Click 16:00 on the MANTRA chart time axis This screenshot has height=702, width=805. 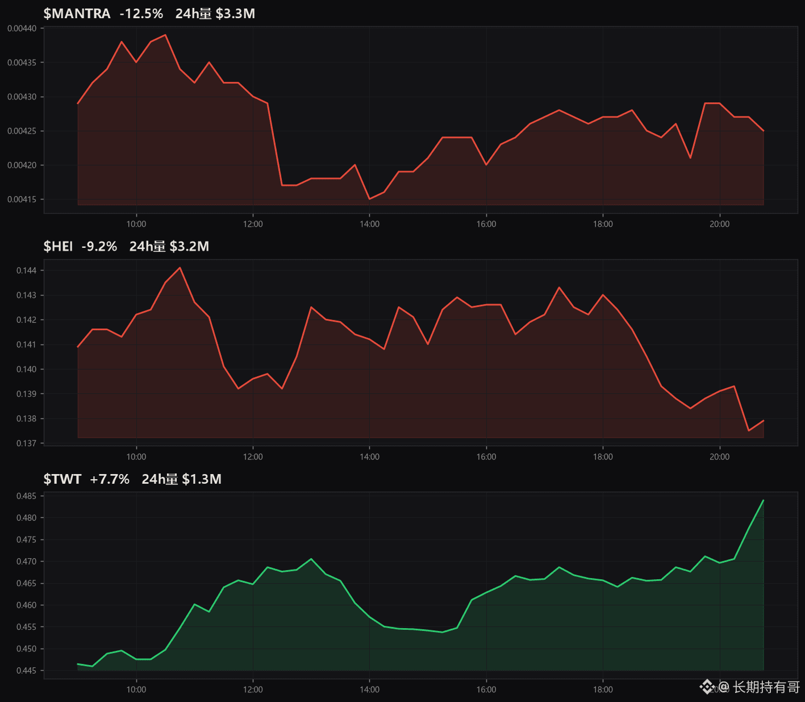[486, 224]
